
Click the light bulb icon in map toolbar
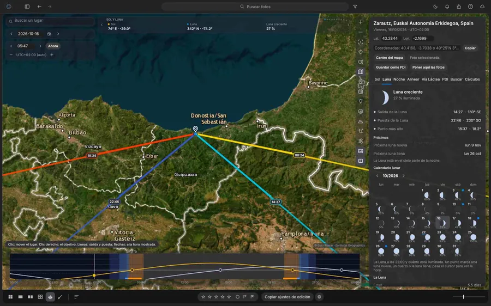click(361, 101)
